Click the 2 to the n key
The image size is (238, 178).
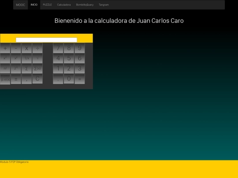(x=16, y=69)
